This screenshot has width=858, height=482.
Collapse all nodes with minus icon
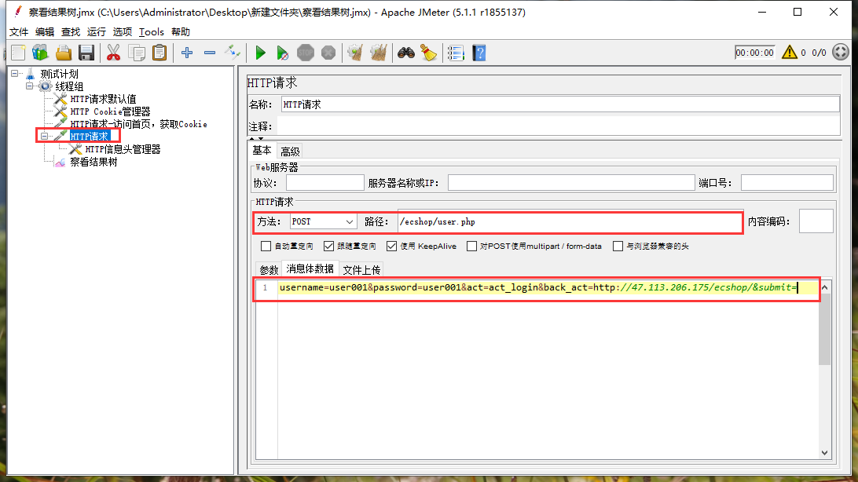tap(210, 53)
